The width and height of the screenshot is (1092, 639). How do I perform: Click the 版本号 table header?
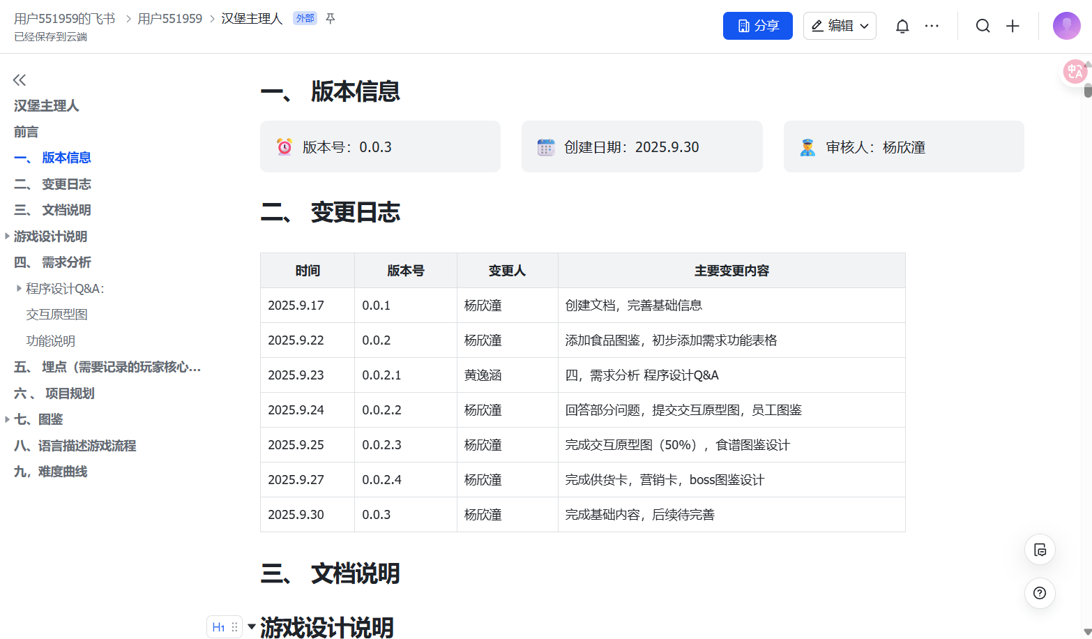point(406,271)
